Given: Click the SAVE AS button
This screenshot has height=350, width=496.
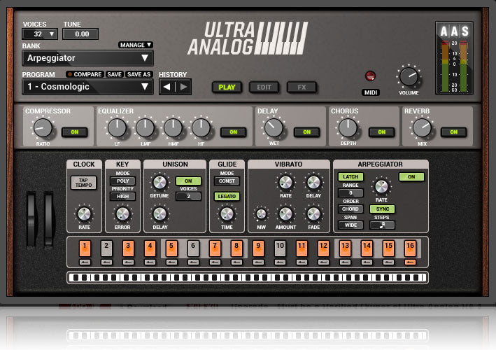Looking at the screenshot, I should (139, 74).
